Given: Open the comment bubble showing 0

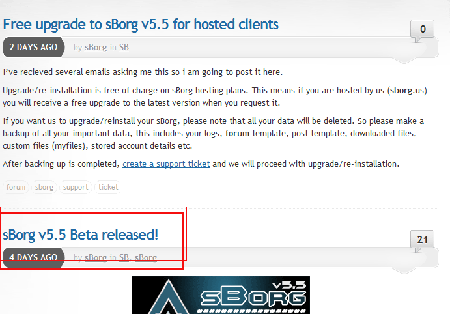Looking at the screenshot, I should tap(423, 29).
